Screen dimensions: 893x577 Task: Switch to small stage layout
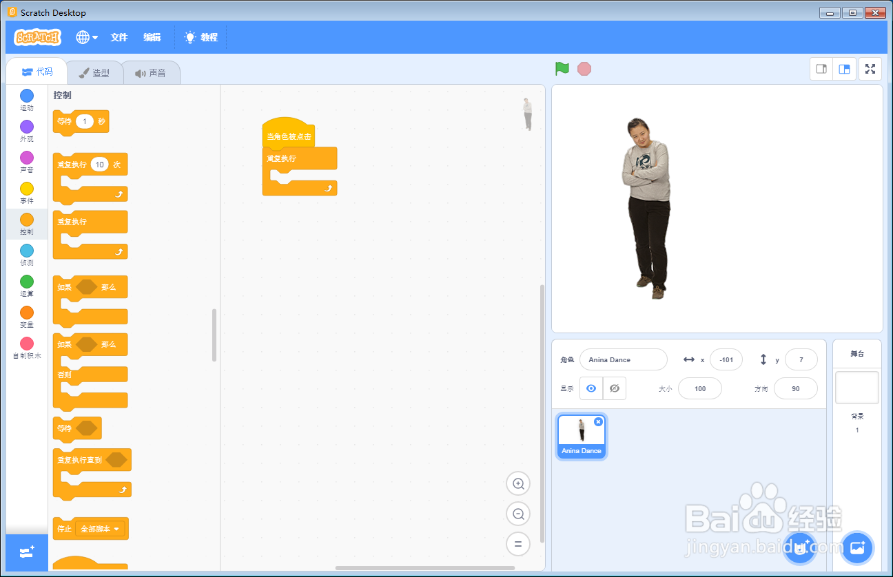[821, 69]
